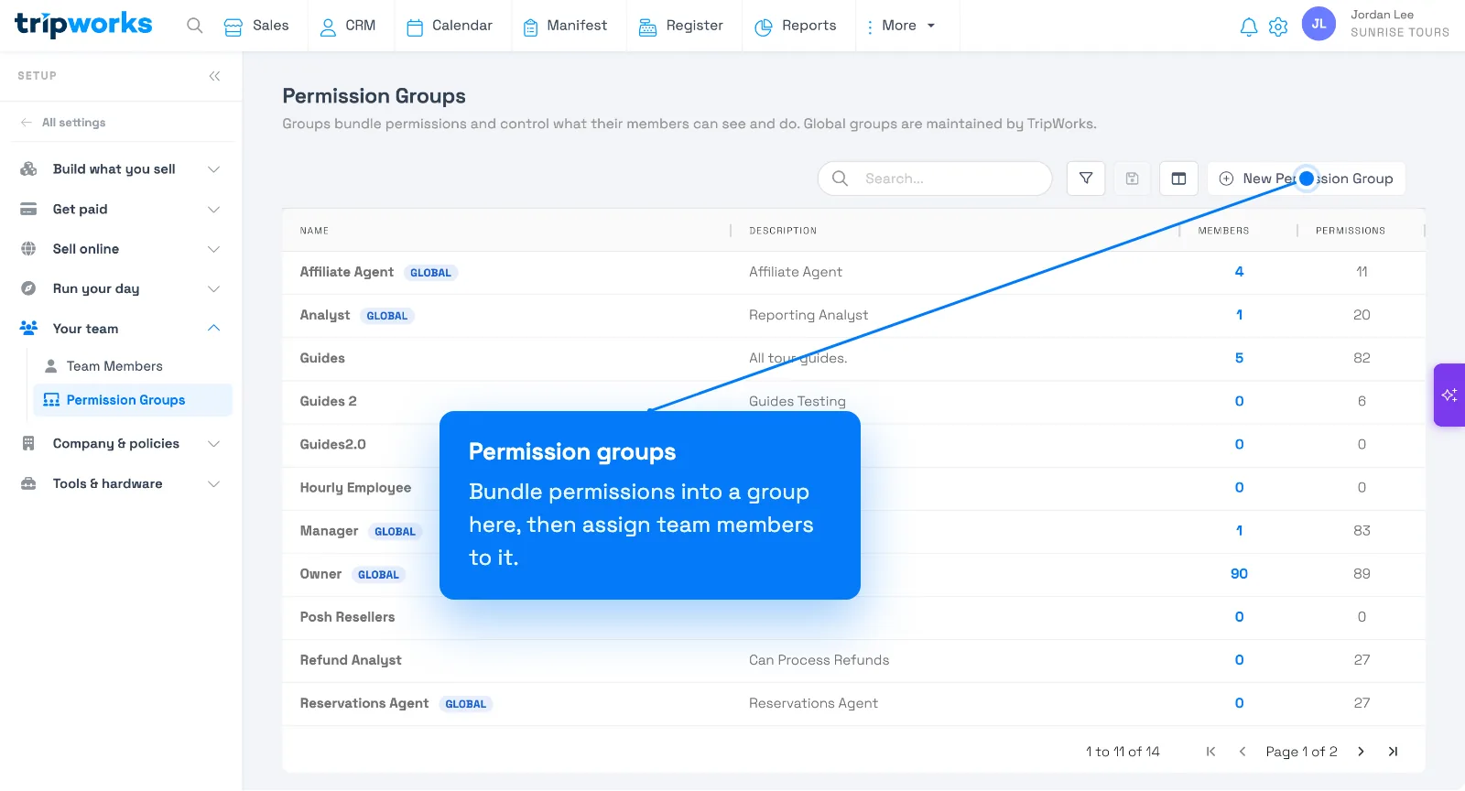Sort by the Permissions column header
The height and width of the screenshot is (791, 1465).
click(x=1351, y=231)
